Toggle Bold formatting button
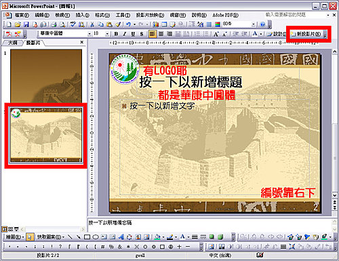Screen dimensions: 339x261 (x=116, y=34)
